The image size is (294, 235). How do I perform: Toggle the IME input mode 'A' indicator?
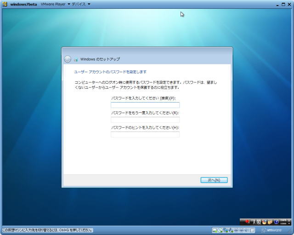coord(254,222)
